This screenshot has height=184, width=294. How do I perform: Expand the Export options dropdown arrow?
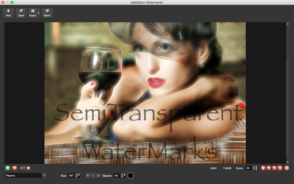[39, 13]
